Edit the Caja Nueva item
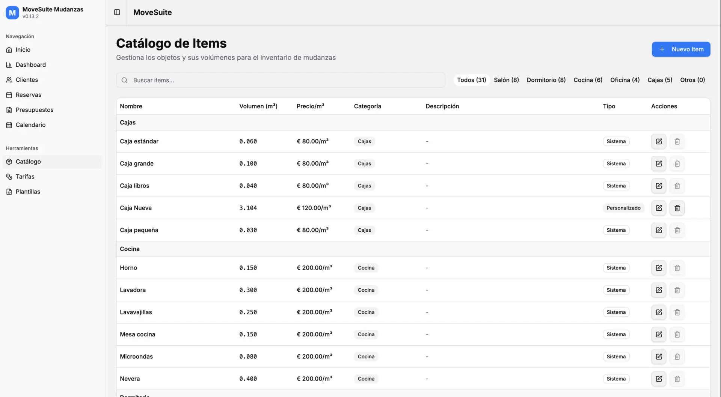 point(659,208)
